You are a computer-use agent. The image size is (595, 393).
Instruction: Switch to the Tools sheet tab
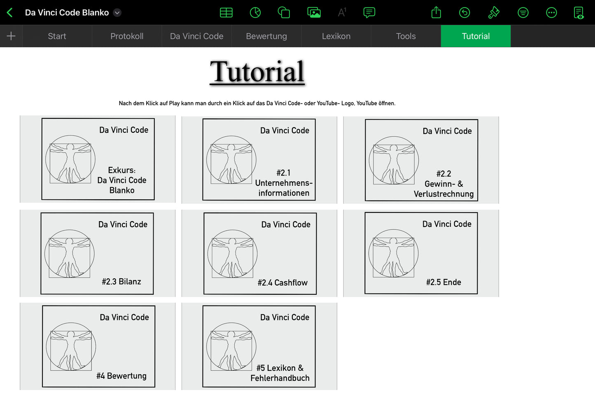406,36
